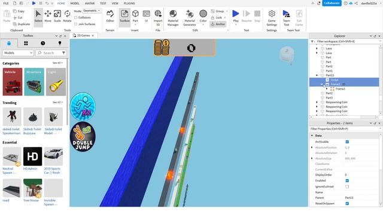Switch to the HOME ribbon tab

(61, 4)
